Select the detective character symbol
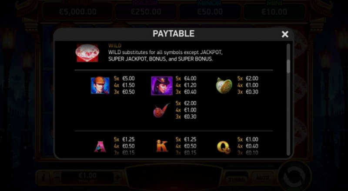The width and height of the screenshot is (348, 191). click(x=100, y=86)
